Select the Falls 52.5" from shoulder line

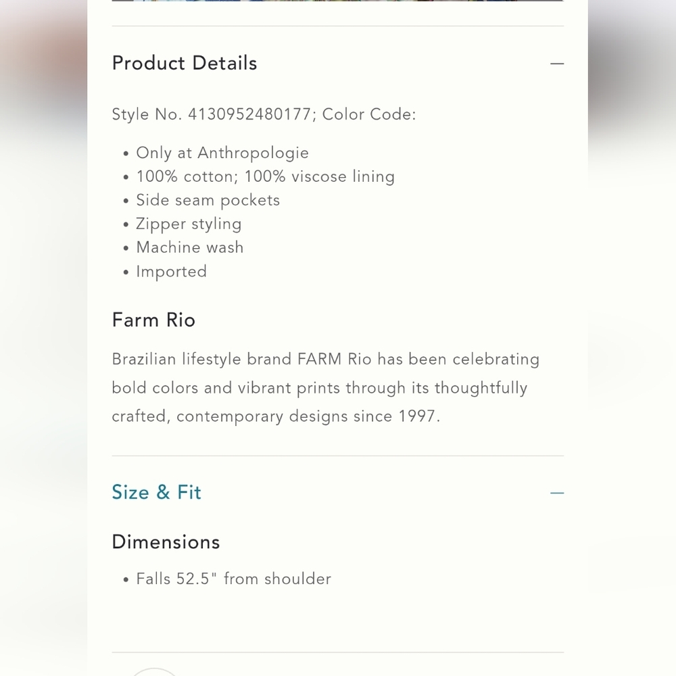point(234,579)
